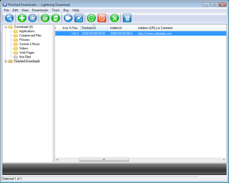The height and width of the screenshot is (183, 229).
Task: Click the magnifier search toolbar icon
Action: 9,18
